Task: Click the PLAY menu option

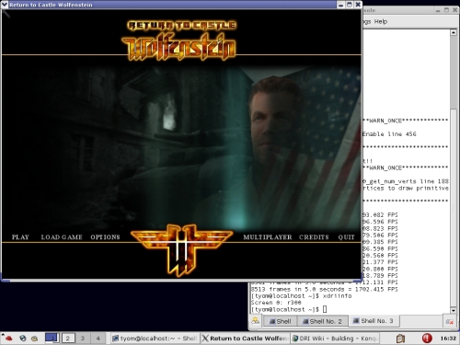Action: pyautogui.click(x=20, y=237)
